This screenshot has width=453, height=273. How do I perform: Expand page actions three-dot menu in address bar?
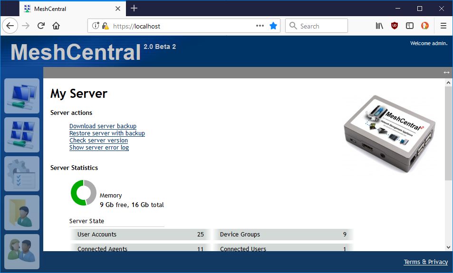[260, 26]
